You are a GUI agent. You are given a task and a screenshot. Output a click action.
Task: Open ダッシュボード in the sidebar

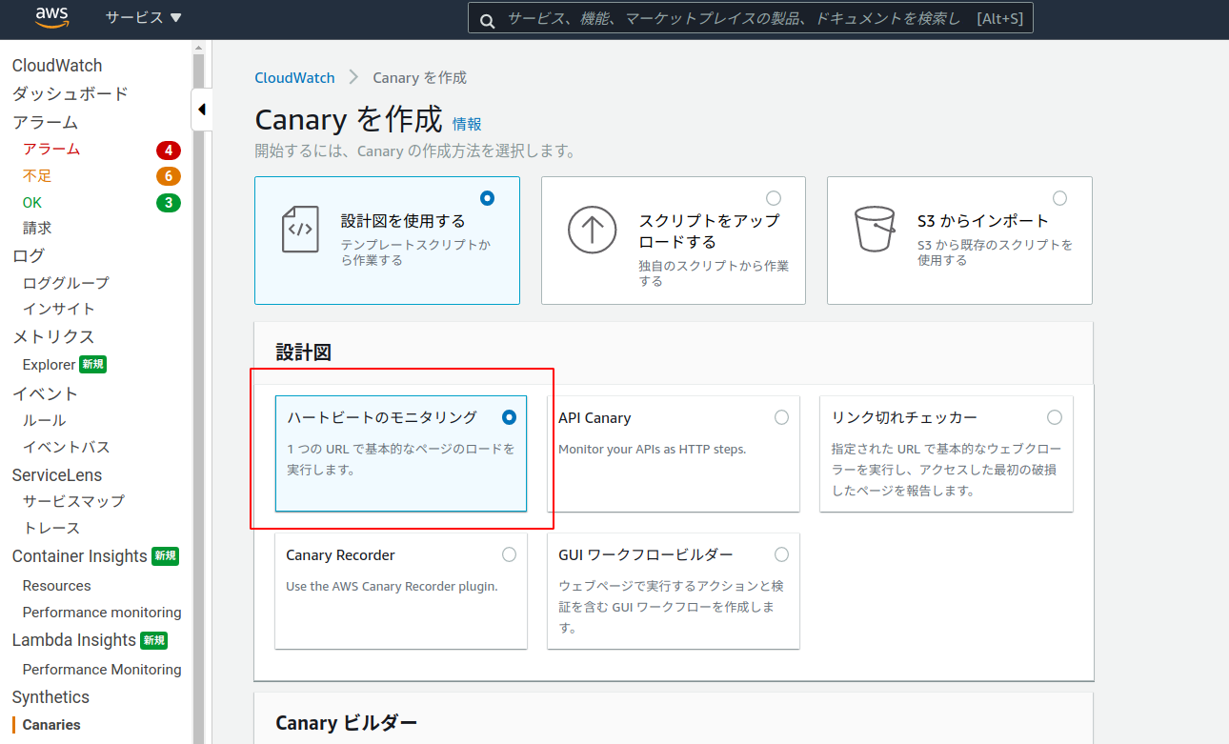[70, 93]
